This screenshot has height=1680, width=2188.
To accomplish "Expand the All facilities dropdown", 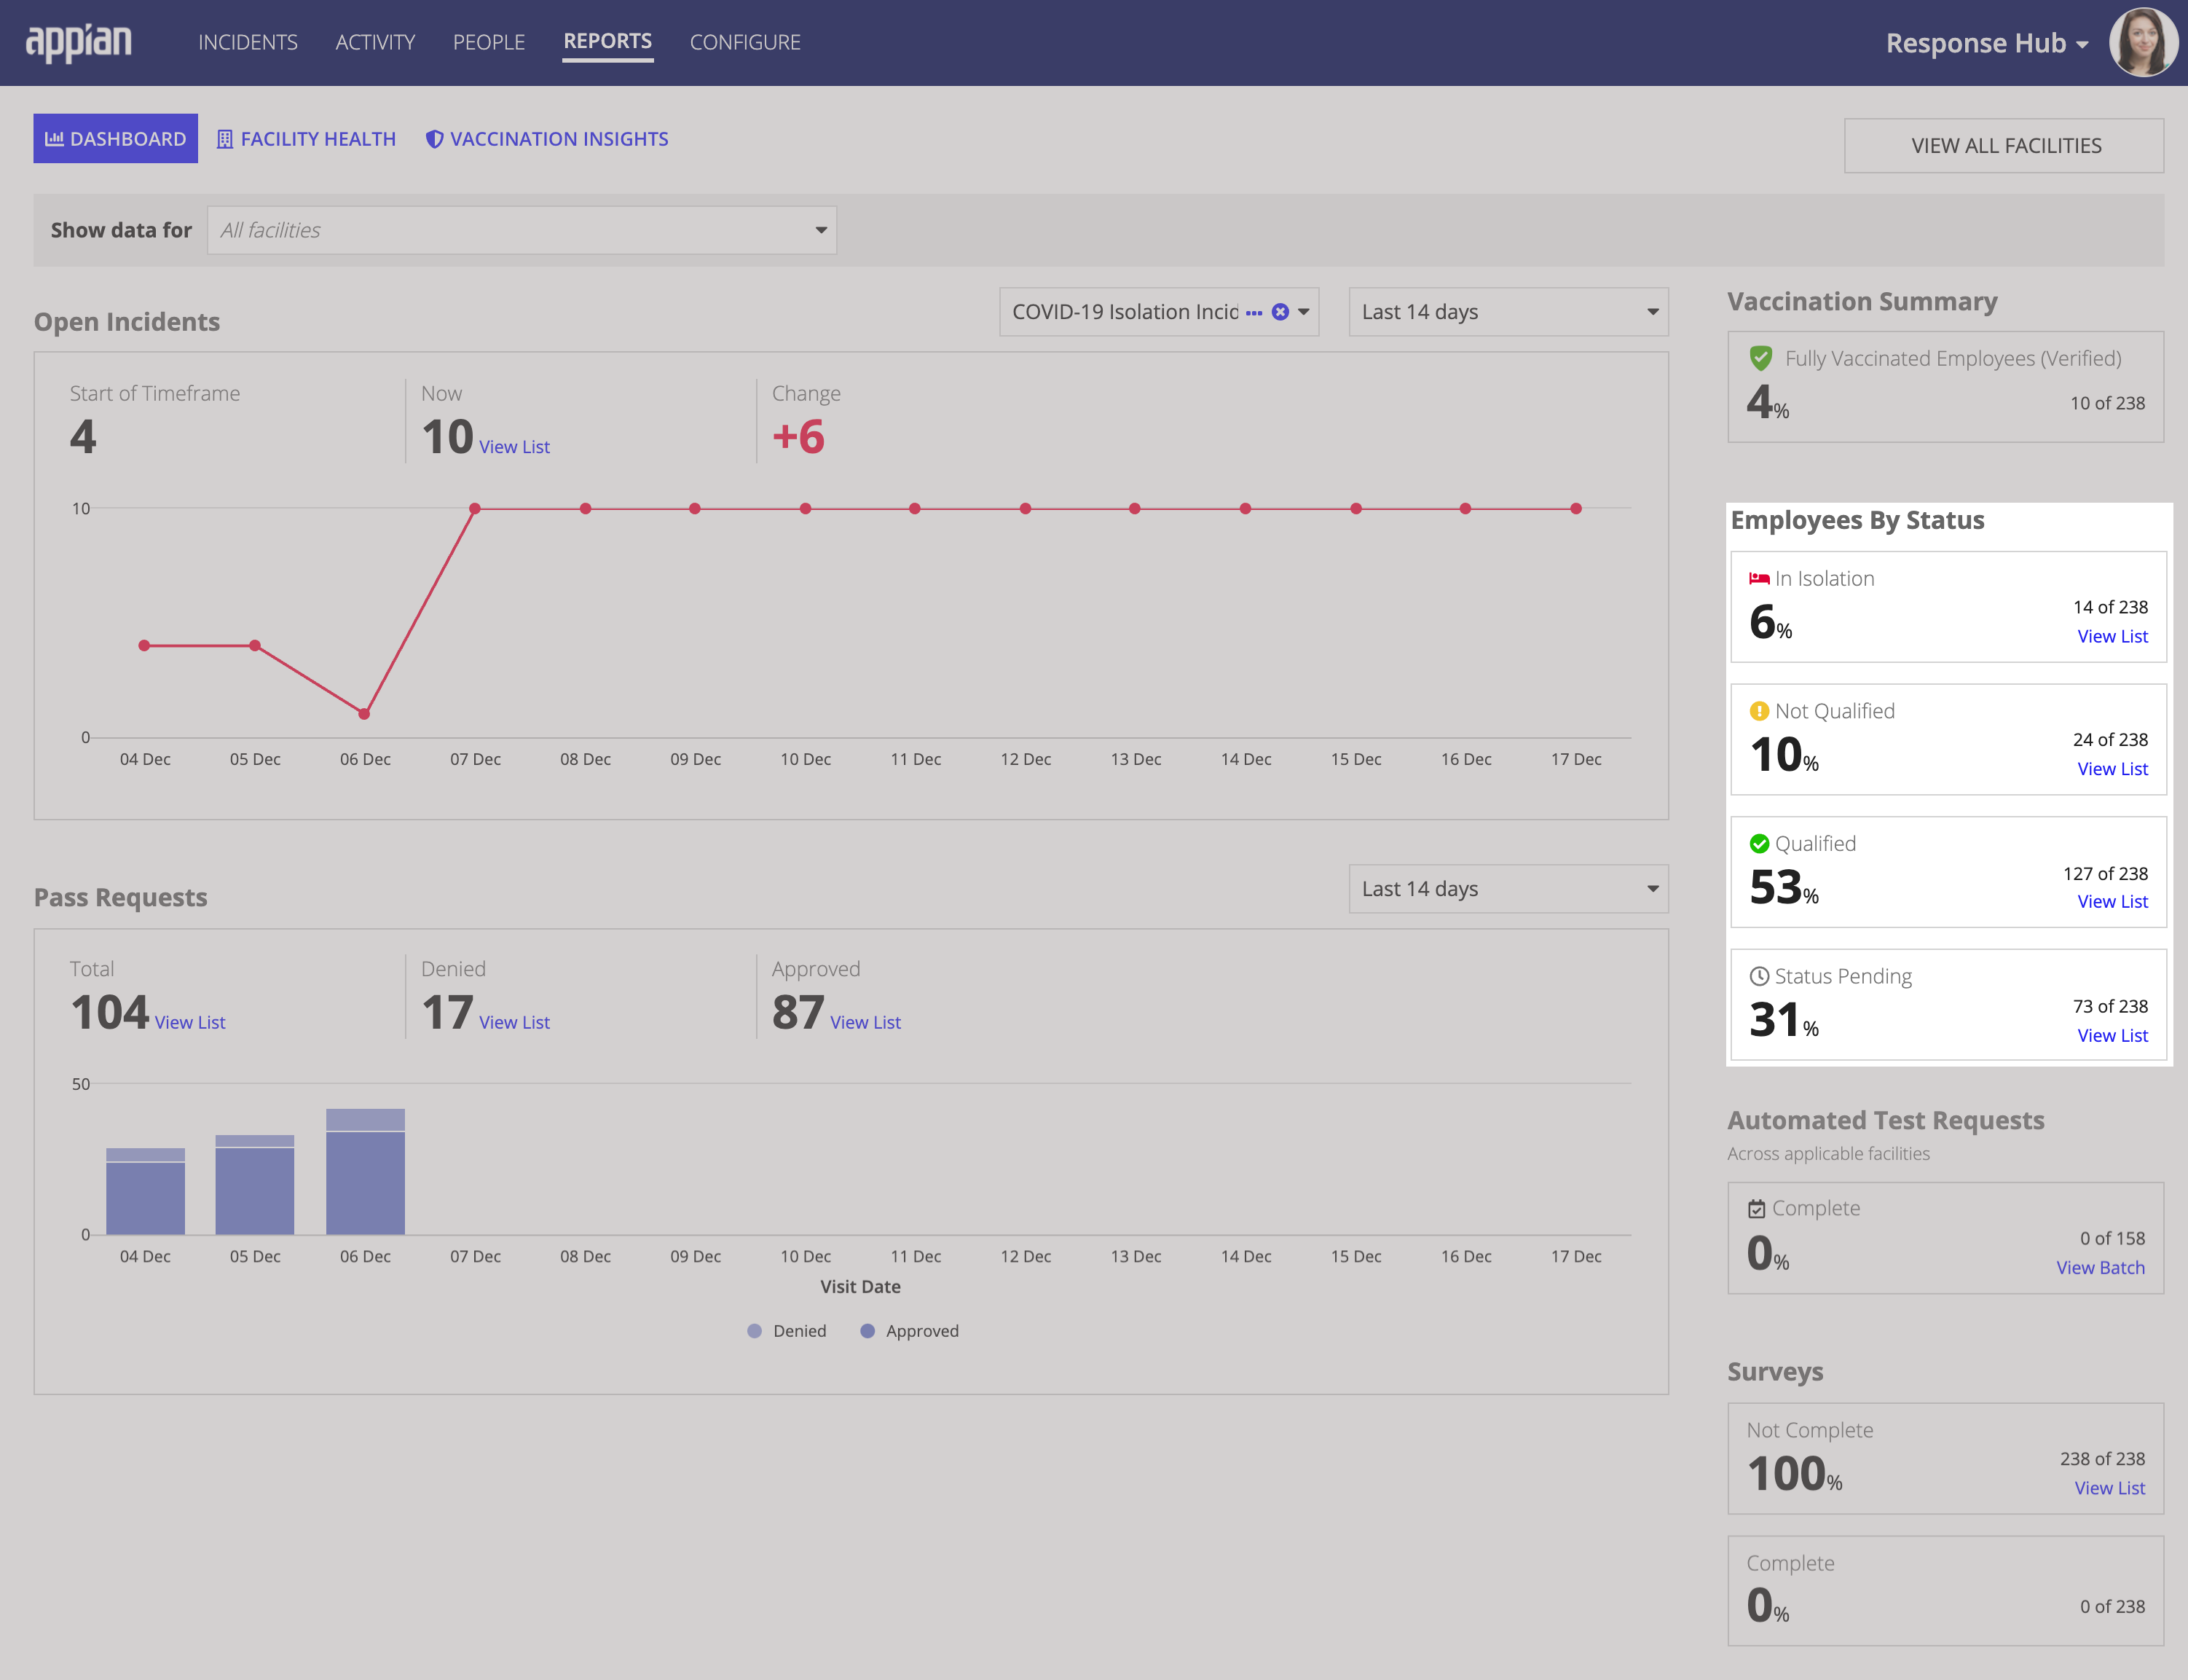I will click(x=522, y=230).
